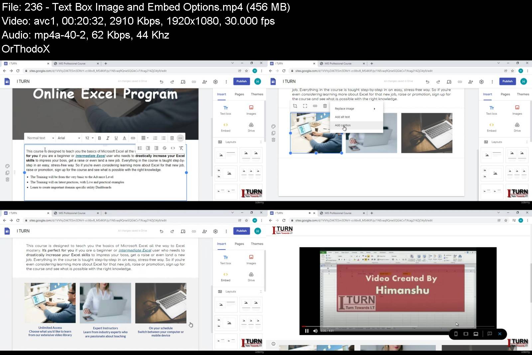Click more options three dots in bottom-left header
Viewport: 532px width, 355px height.
coord(226,231)
